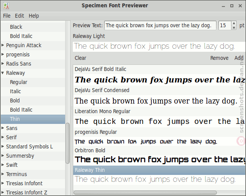Click the Add button
Image resolution: width=246 pixels, height=196 pixels.
[x=239, y=58]
